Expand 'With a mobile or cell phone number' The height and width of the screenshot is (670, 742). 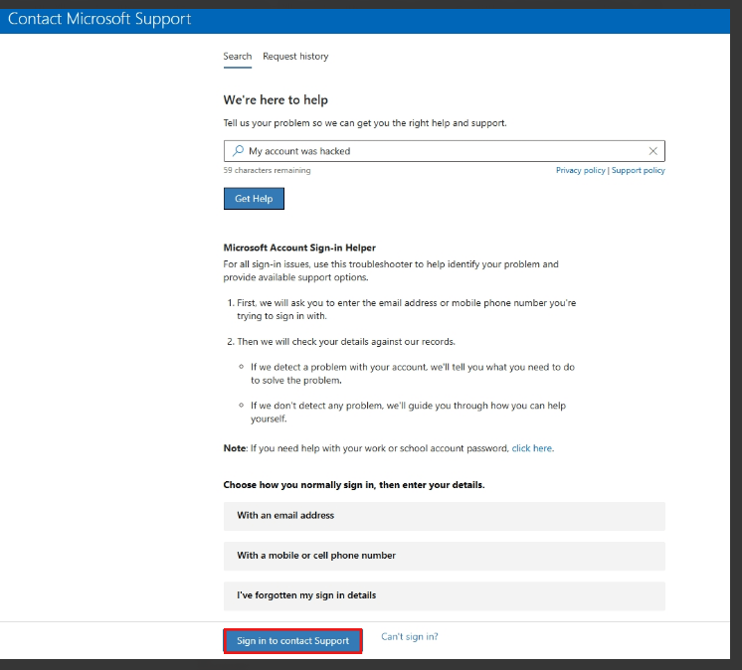point(445,556)
